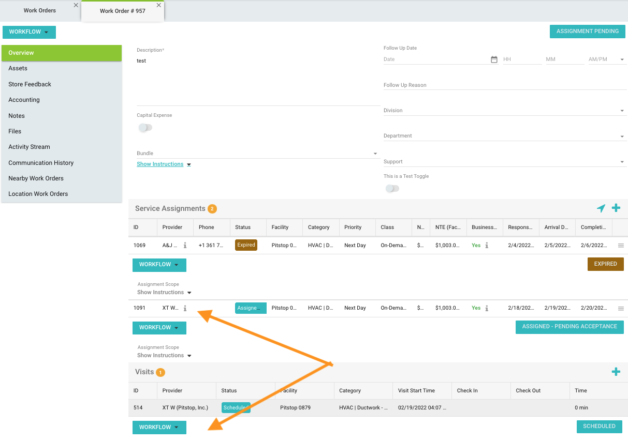Open info icon next to XT W provider
Viewport: 628px width, 442px height.
pos(185,308)
